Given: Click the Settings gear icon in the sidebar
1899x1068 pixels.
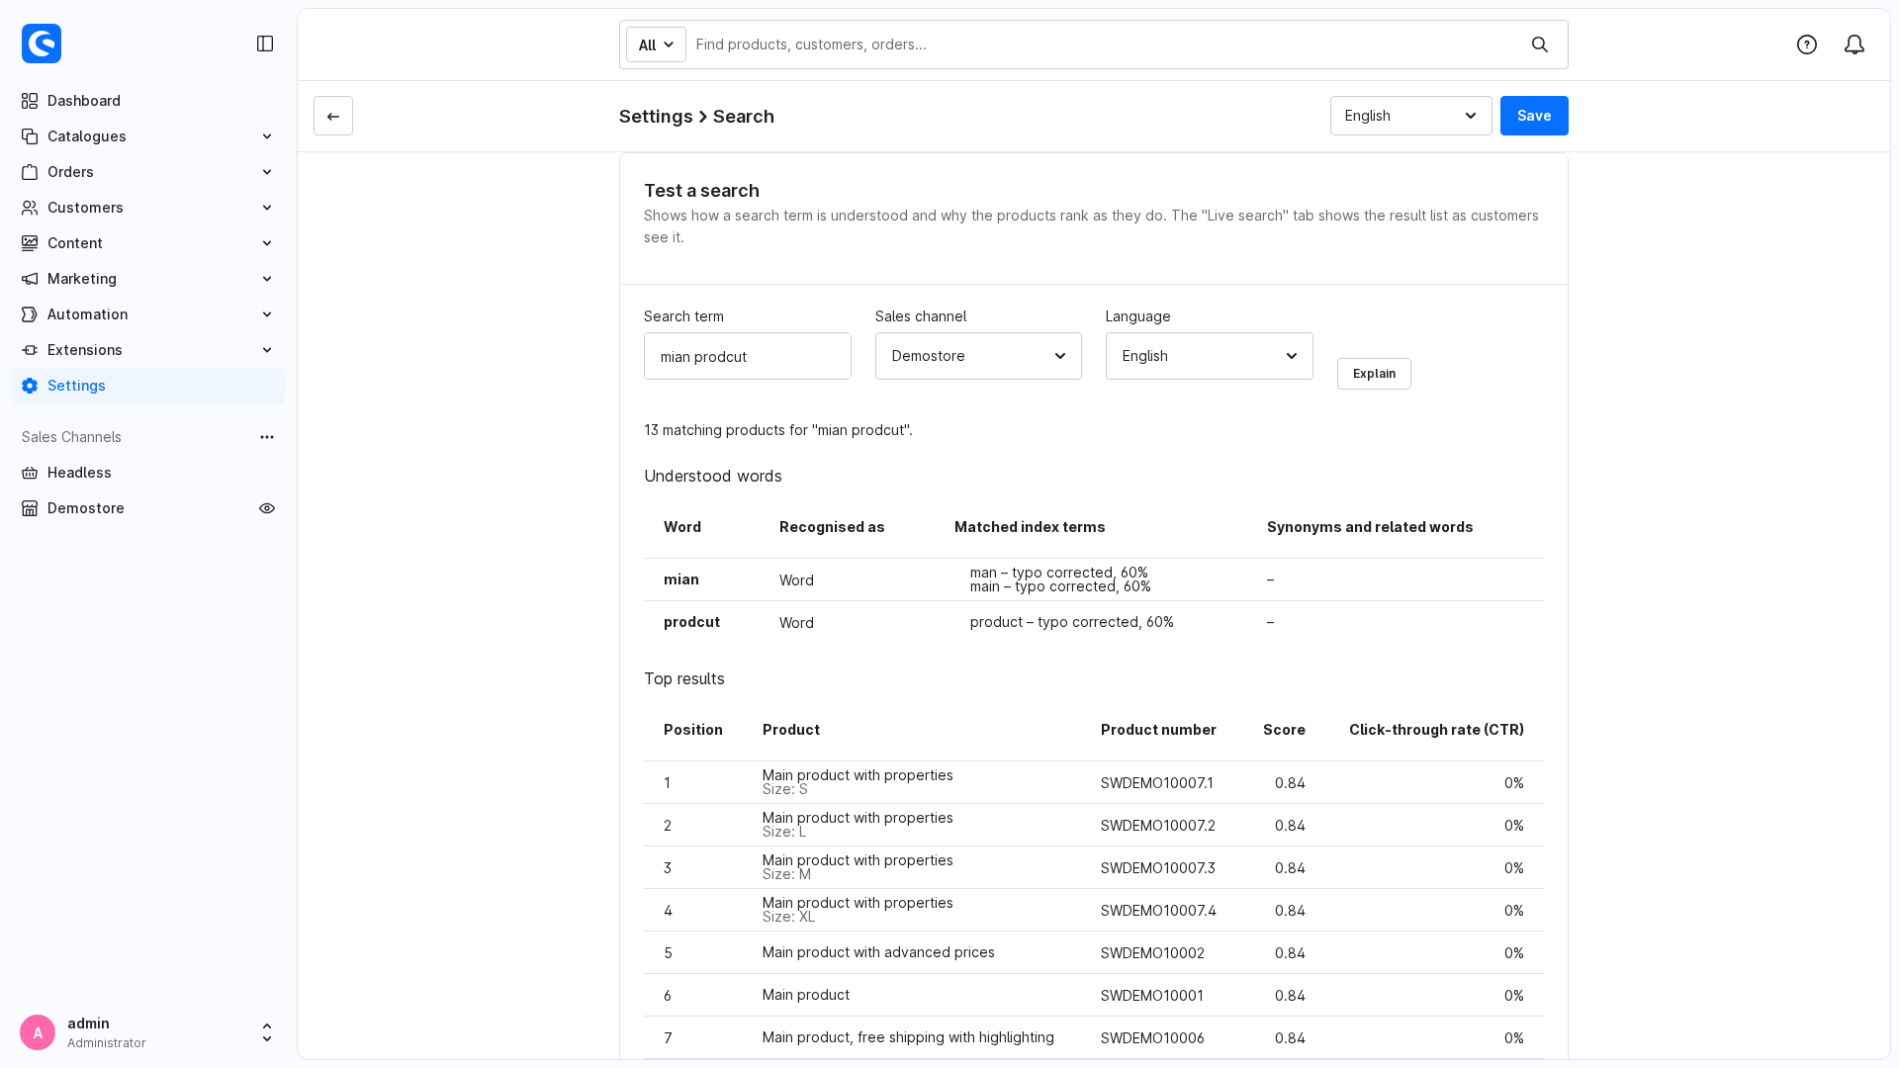Looking at the screenshot, I should pyautogui.click(x=30, y=386).
